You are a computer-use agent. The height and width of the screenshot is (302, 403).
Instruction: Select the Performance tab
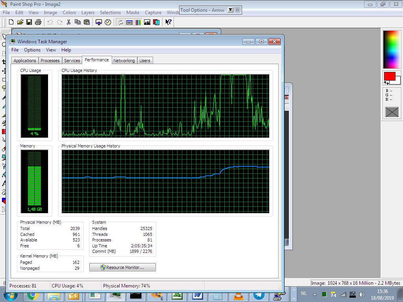point(97,60)
